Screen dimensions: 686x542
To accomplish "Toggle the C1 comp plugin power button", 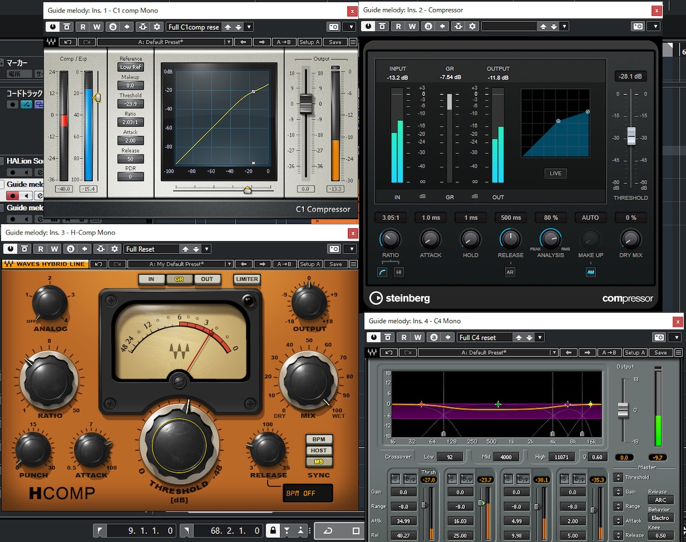I will pos(53,26).
